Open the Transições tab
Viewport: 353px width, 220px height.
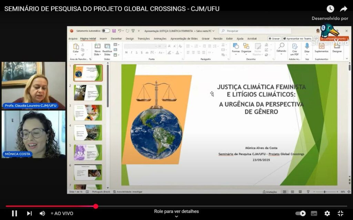click(x=144, y=38)
